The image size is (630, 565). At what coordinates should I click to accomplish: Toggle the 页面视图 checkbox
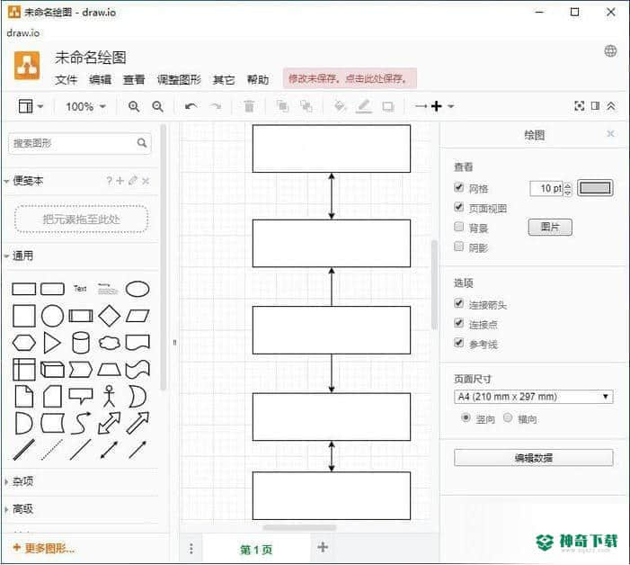pos(459,207)
